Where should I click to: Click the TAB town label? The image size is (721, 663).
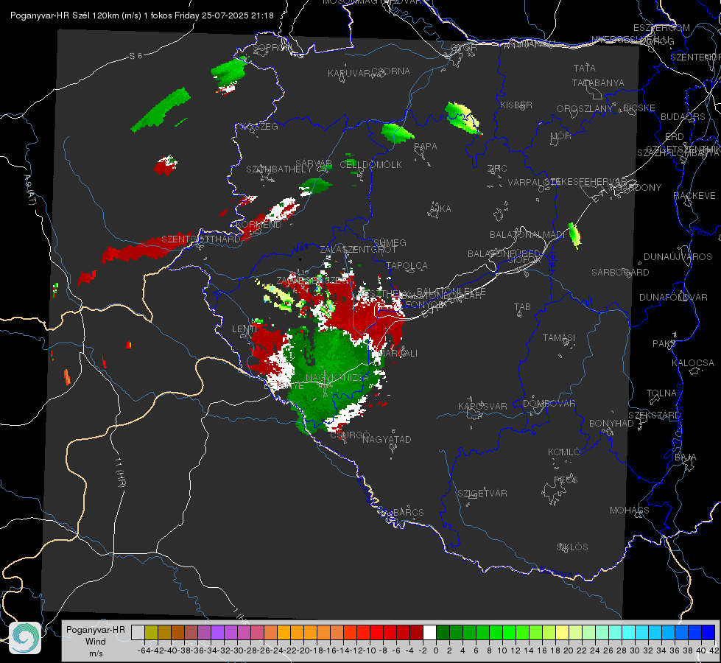[x=522, y=307]
